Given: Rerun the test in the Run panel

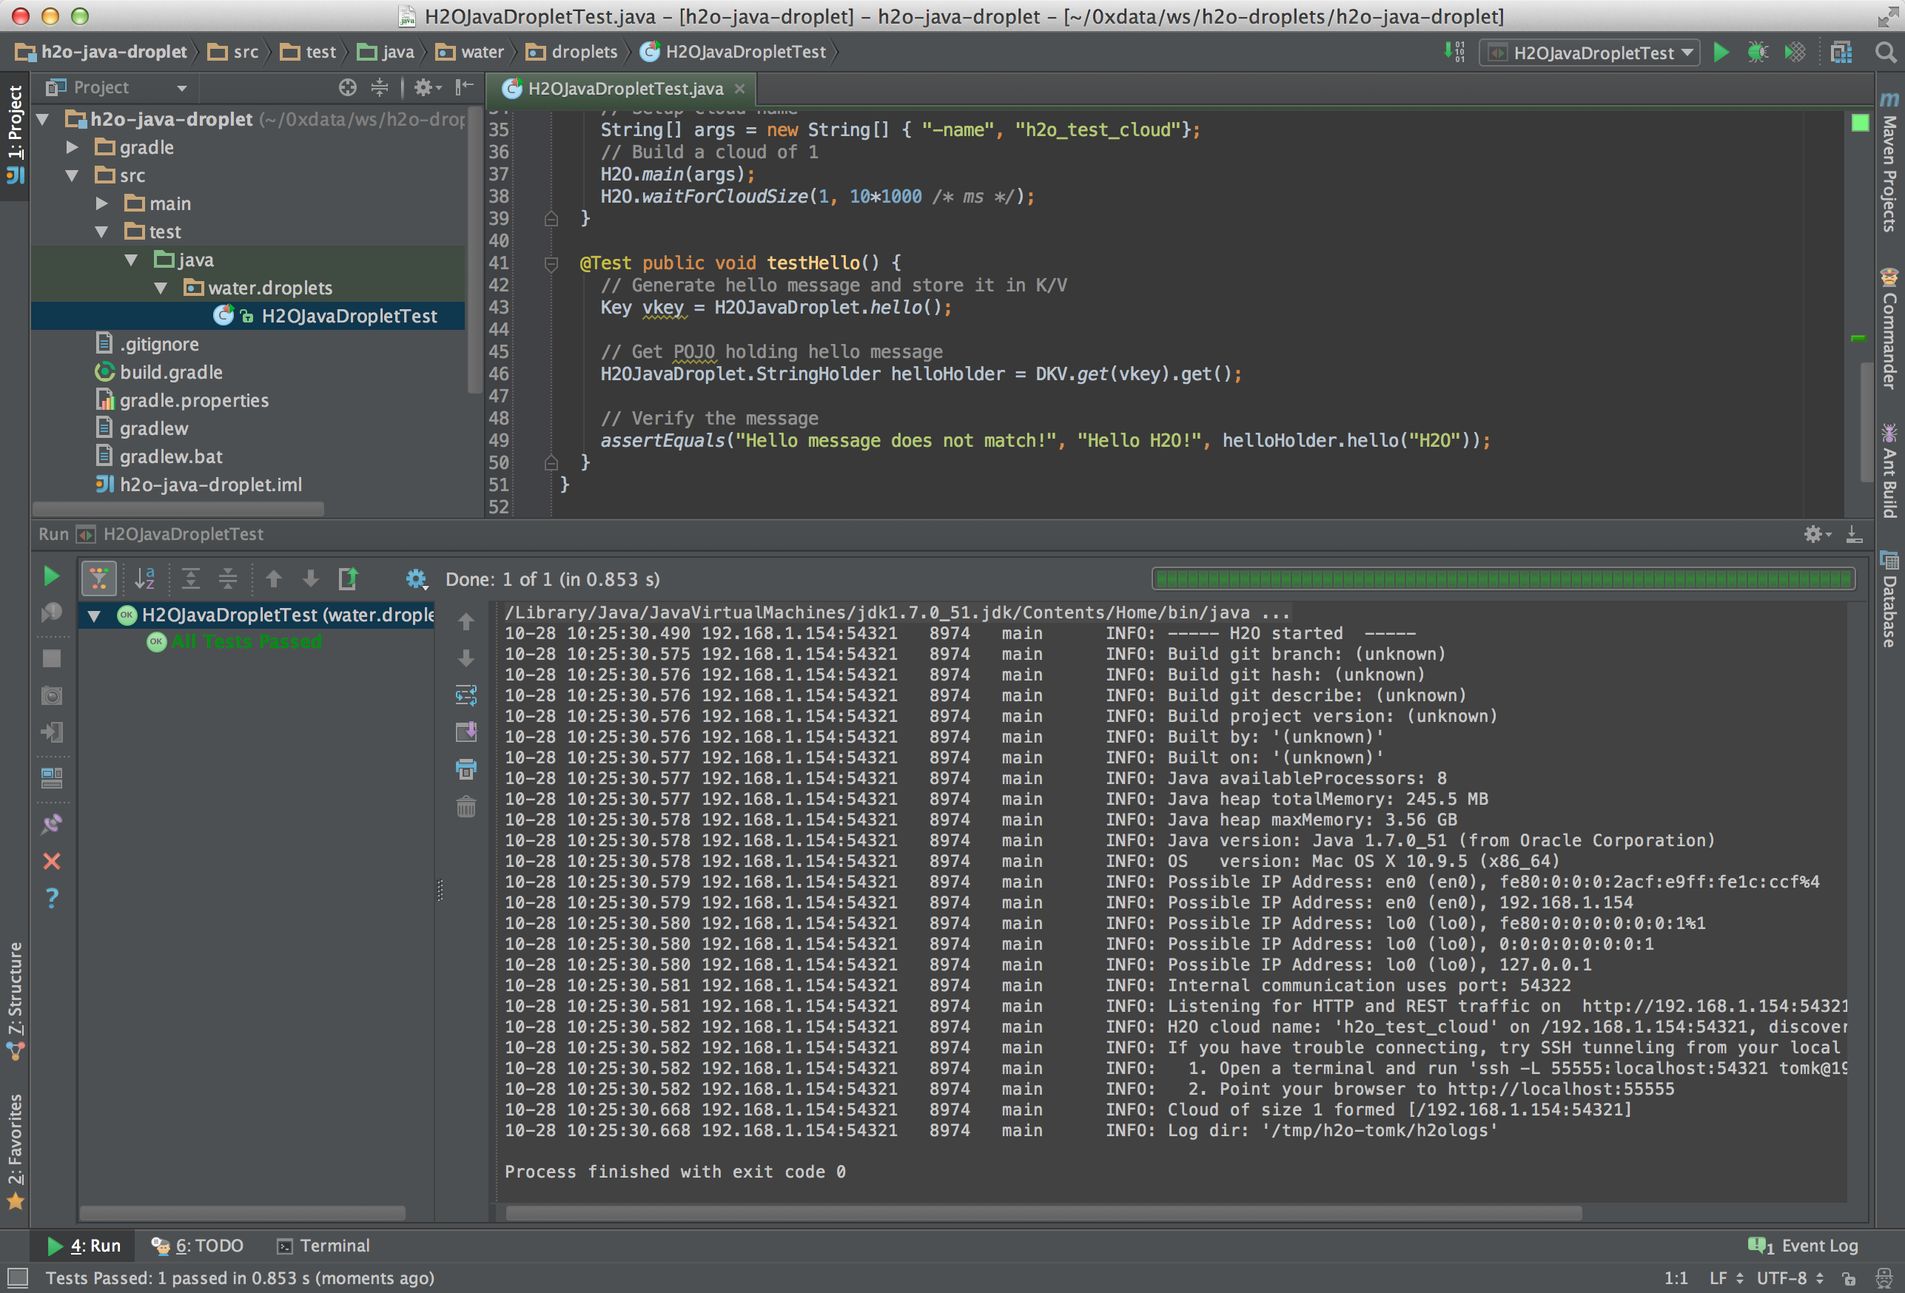Looking at the screenshot, I should point(51,576).
